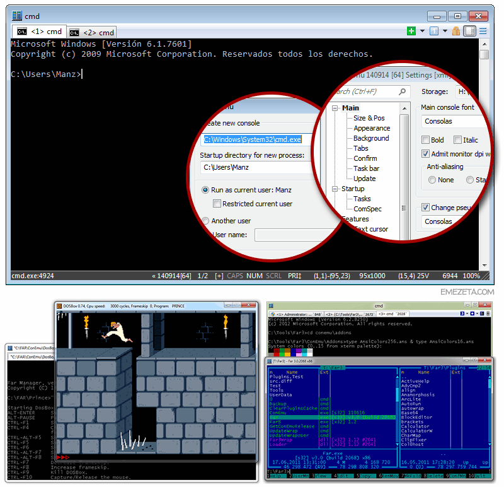This screenshot has height=487, width=504.
Task: Click the 1/2 console counter in the status bar
Action: tap(202, 276)
